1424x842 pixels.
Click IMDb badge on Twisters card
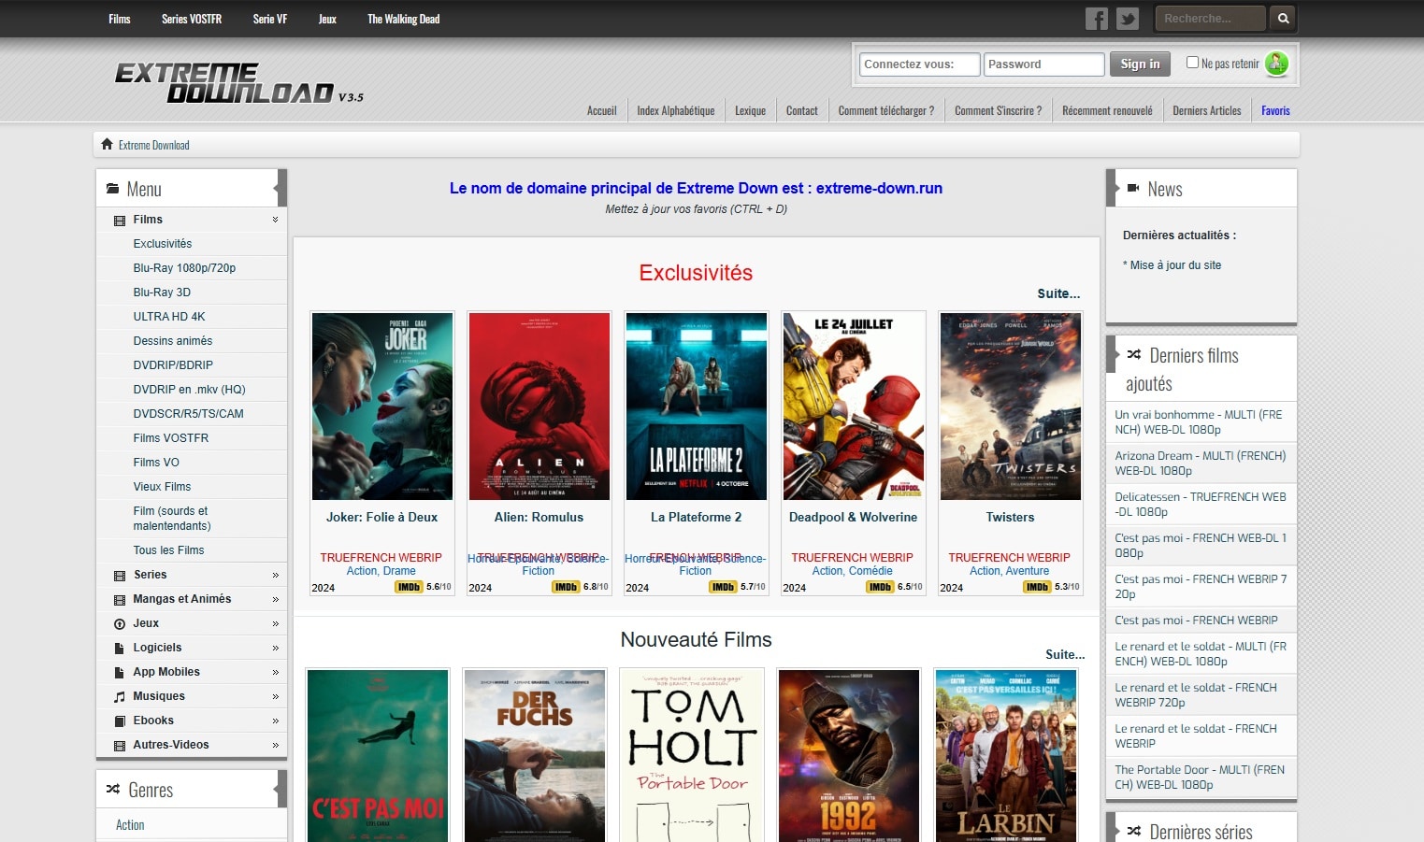[x=1037, y=587]
